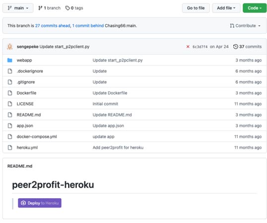Click the branch icon beside 1 branch
Image resolution: width=267 pixels, height=223 pixels.
[40, 8]
